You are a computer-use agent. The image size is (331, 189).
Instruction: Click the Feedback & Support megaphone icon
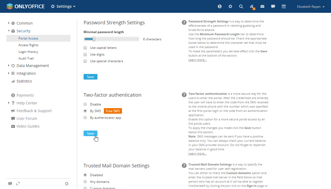(13, 111)
